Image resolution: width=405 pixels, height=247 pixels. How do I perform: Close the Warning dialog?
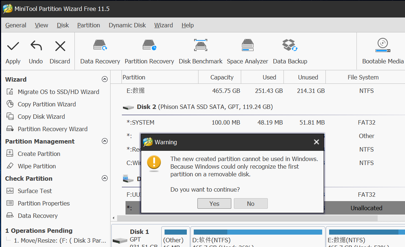tap(316, 142)
